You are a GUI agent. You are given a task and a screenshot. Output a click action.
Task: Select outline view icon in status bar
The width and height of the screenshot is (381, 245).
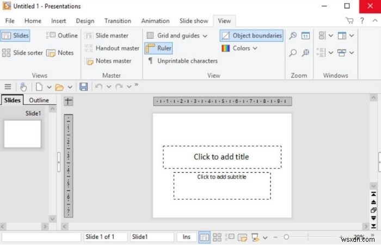click(230, 237)
